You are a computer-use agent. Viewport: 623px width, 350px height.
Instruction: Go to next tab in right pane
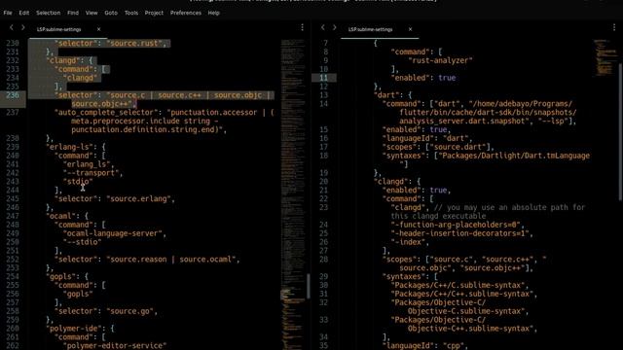[335, 27]
